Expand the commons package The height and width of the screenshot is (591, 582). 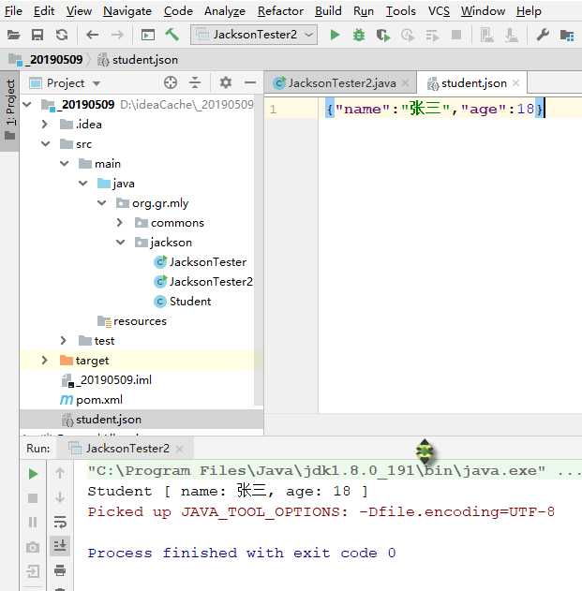pyautogui.click(x=120, y=222)
